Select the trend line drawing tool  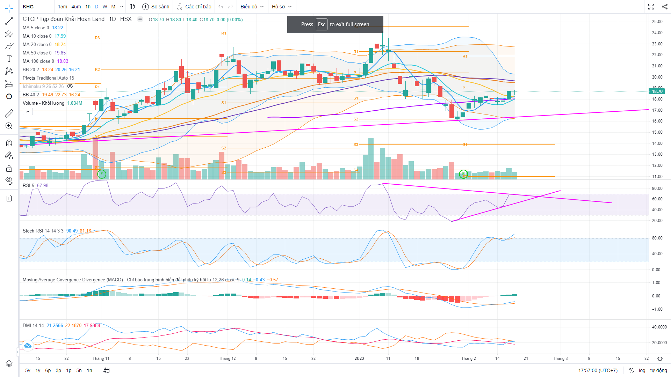click(x=9, y=21)
